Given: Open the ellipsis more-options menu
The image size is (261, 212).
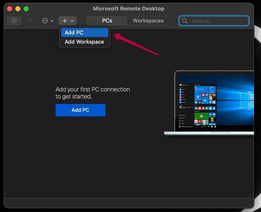Looking at the screenshot, I should 48,21.
